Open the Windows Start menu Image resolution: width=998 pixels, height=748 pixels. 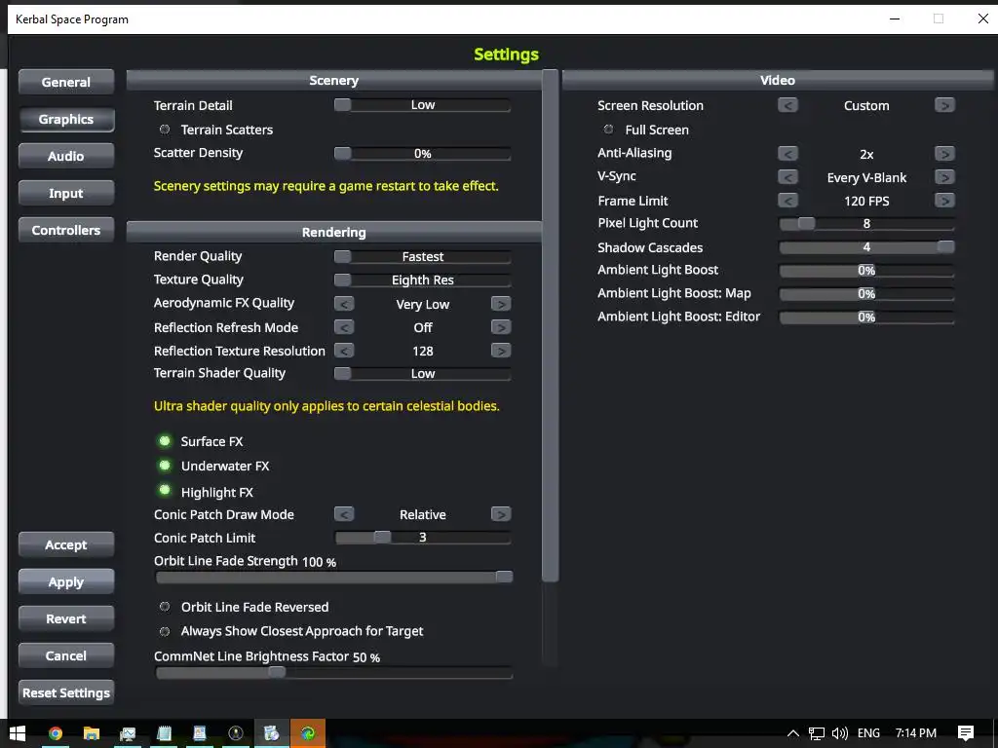click(x=18, y=733)
